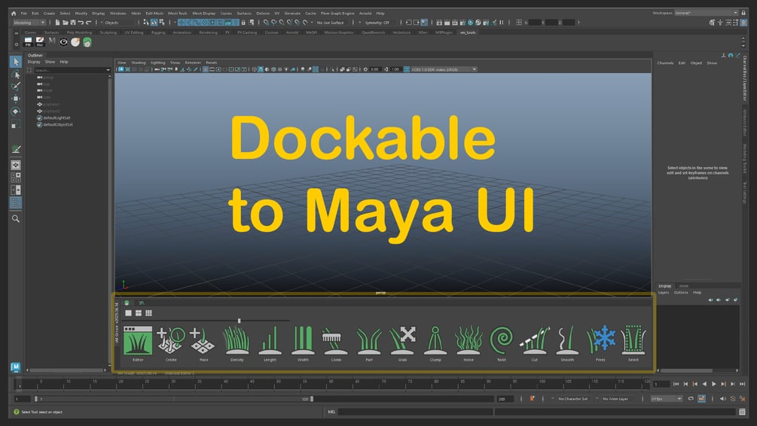Open the Windows menu
The image size is (757, 426).
(x=118, y=14)
